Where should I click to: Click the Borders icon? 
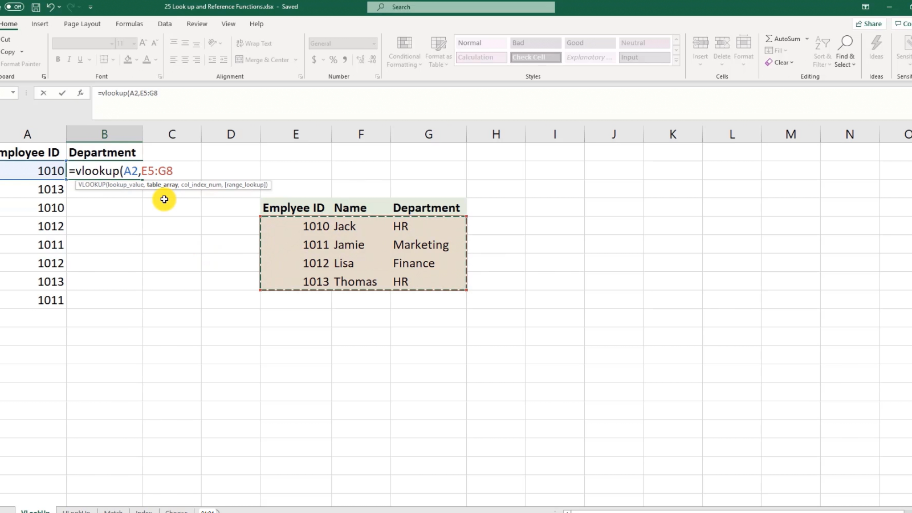pyautogui.click(x=104, y=59)
